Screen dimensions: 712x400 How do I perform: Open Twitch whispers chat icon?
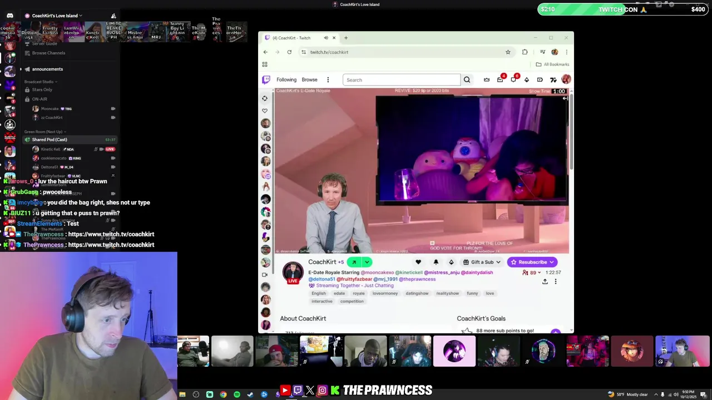[513, 79]
